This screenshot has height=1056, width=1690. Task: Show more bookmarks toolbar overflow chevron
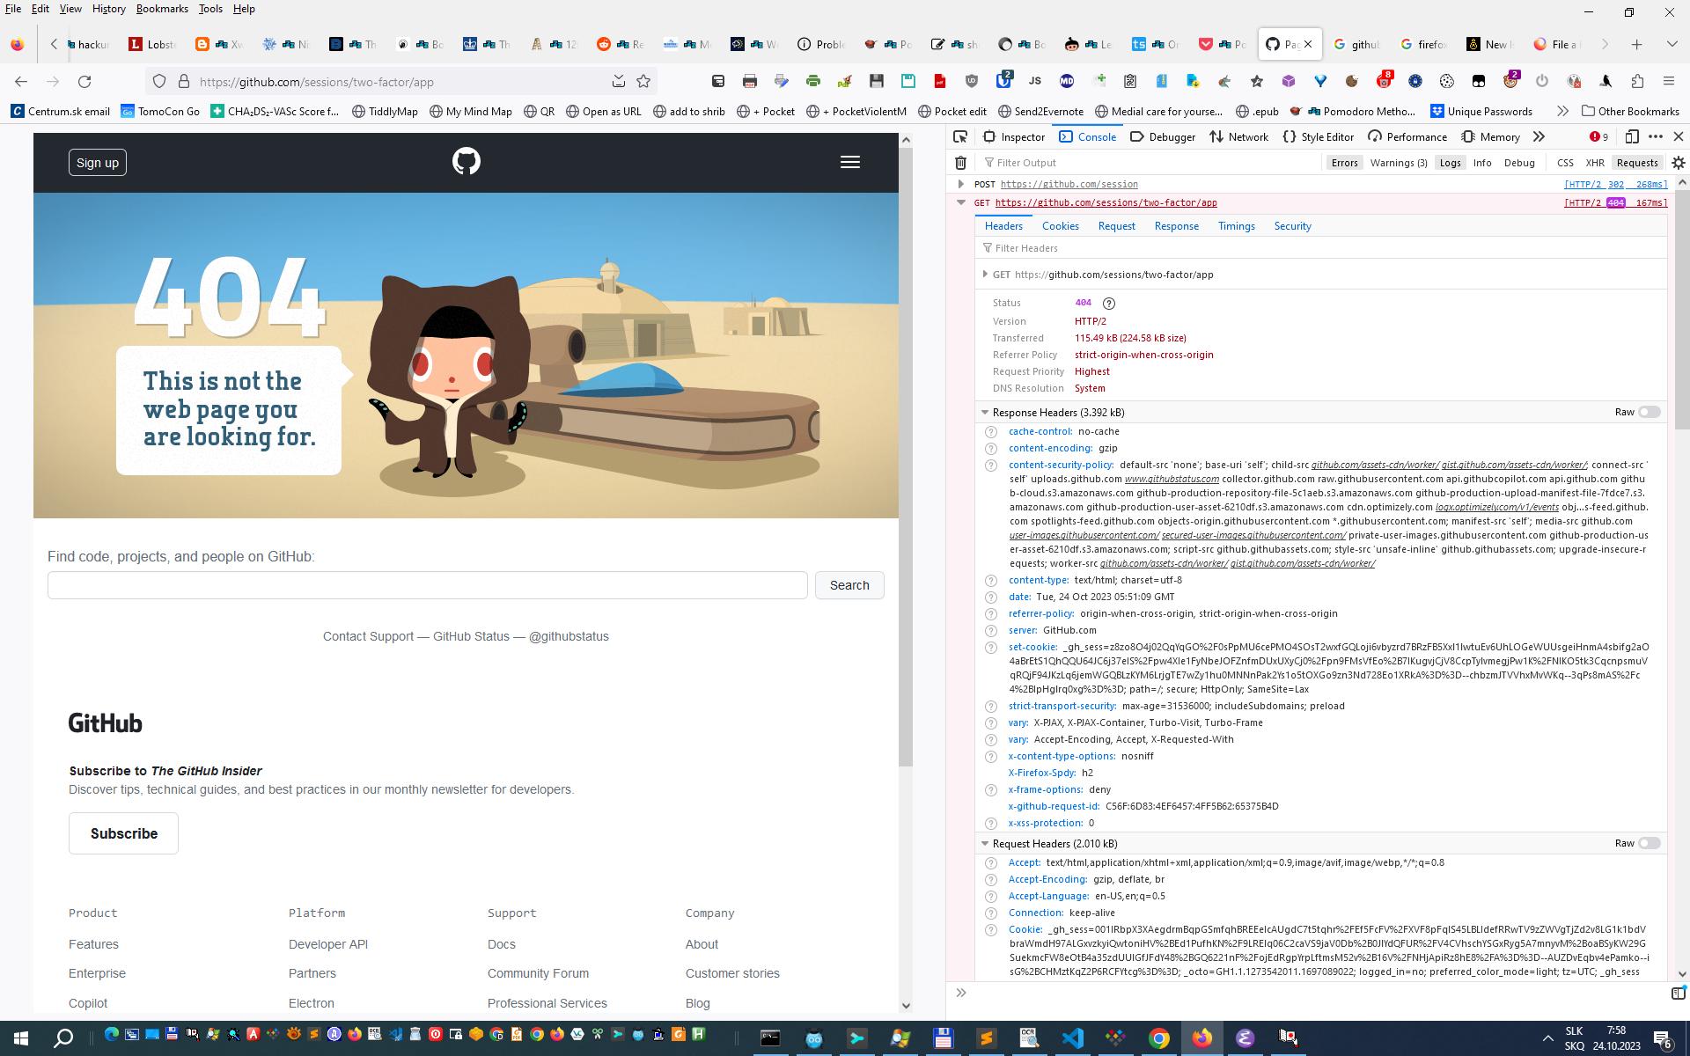1562,111
